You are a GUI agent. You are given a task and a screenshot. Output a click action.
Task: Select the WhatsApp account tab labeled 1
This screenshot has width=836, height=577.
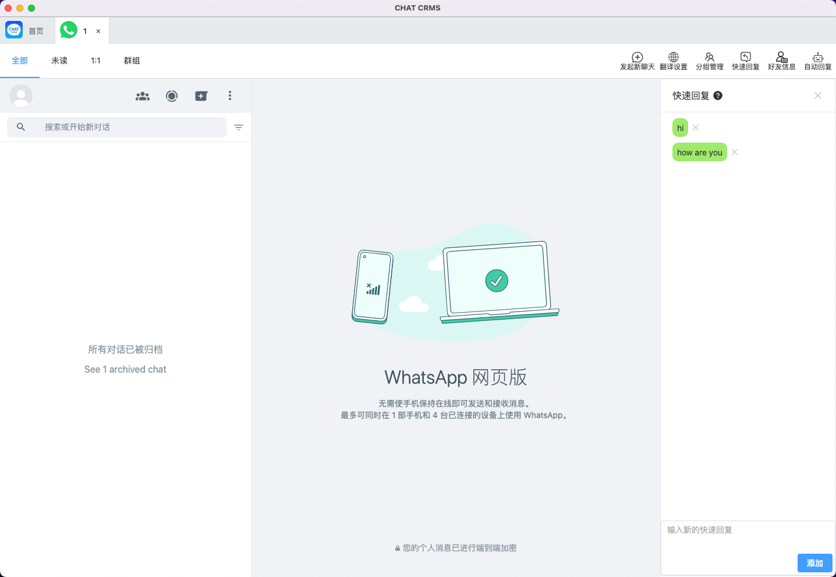click(82, 31)
